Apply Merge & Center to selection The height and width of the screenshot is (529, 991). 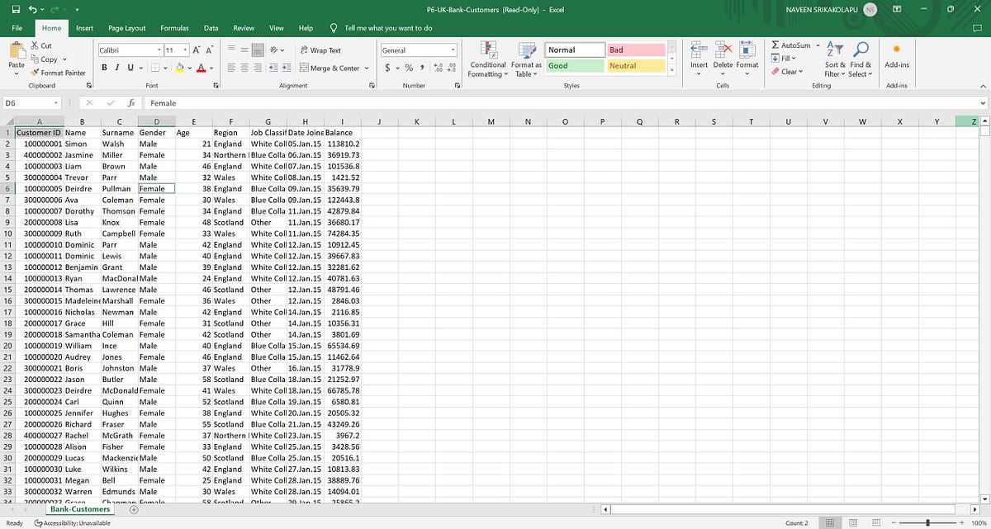pyautogui.click(x=330, y=68)
